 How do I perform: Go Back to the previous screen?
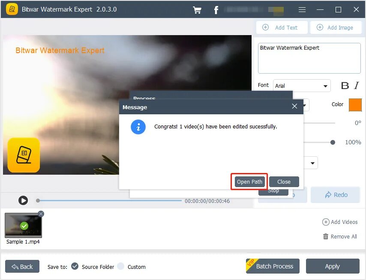pyautogui.click(x=22, y=266)
